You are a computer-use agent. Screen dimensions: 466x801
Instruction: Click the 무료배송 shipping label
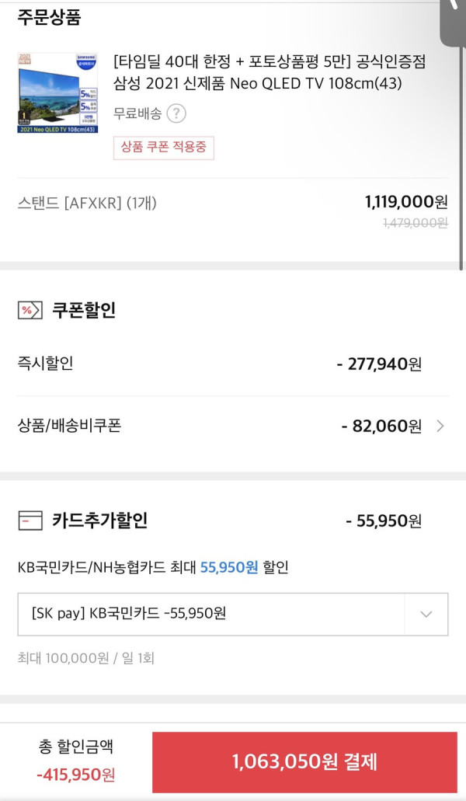pyautogui.click(x=137, y=113)
